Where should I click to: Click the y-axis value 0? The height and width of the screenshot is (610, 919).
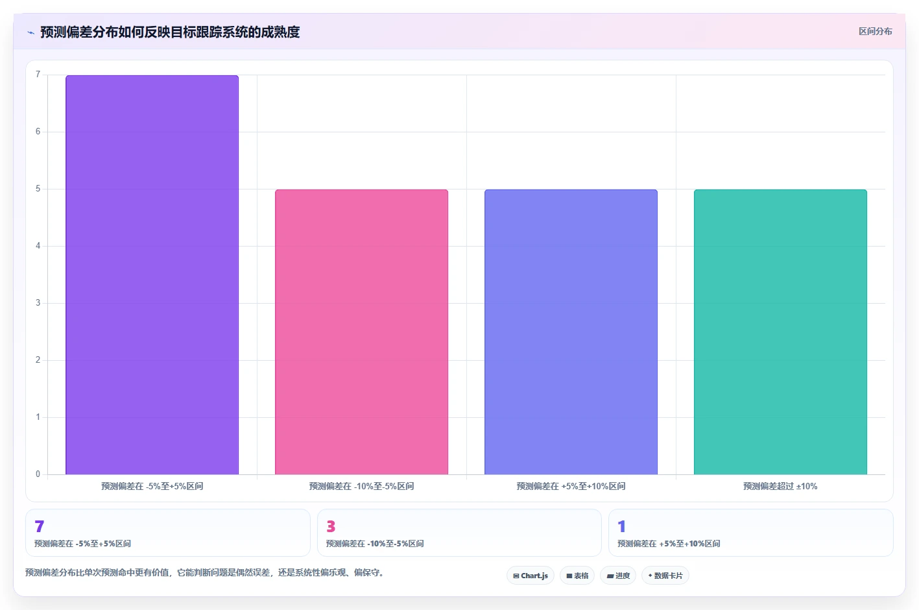pos(38,474)
